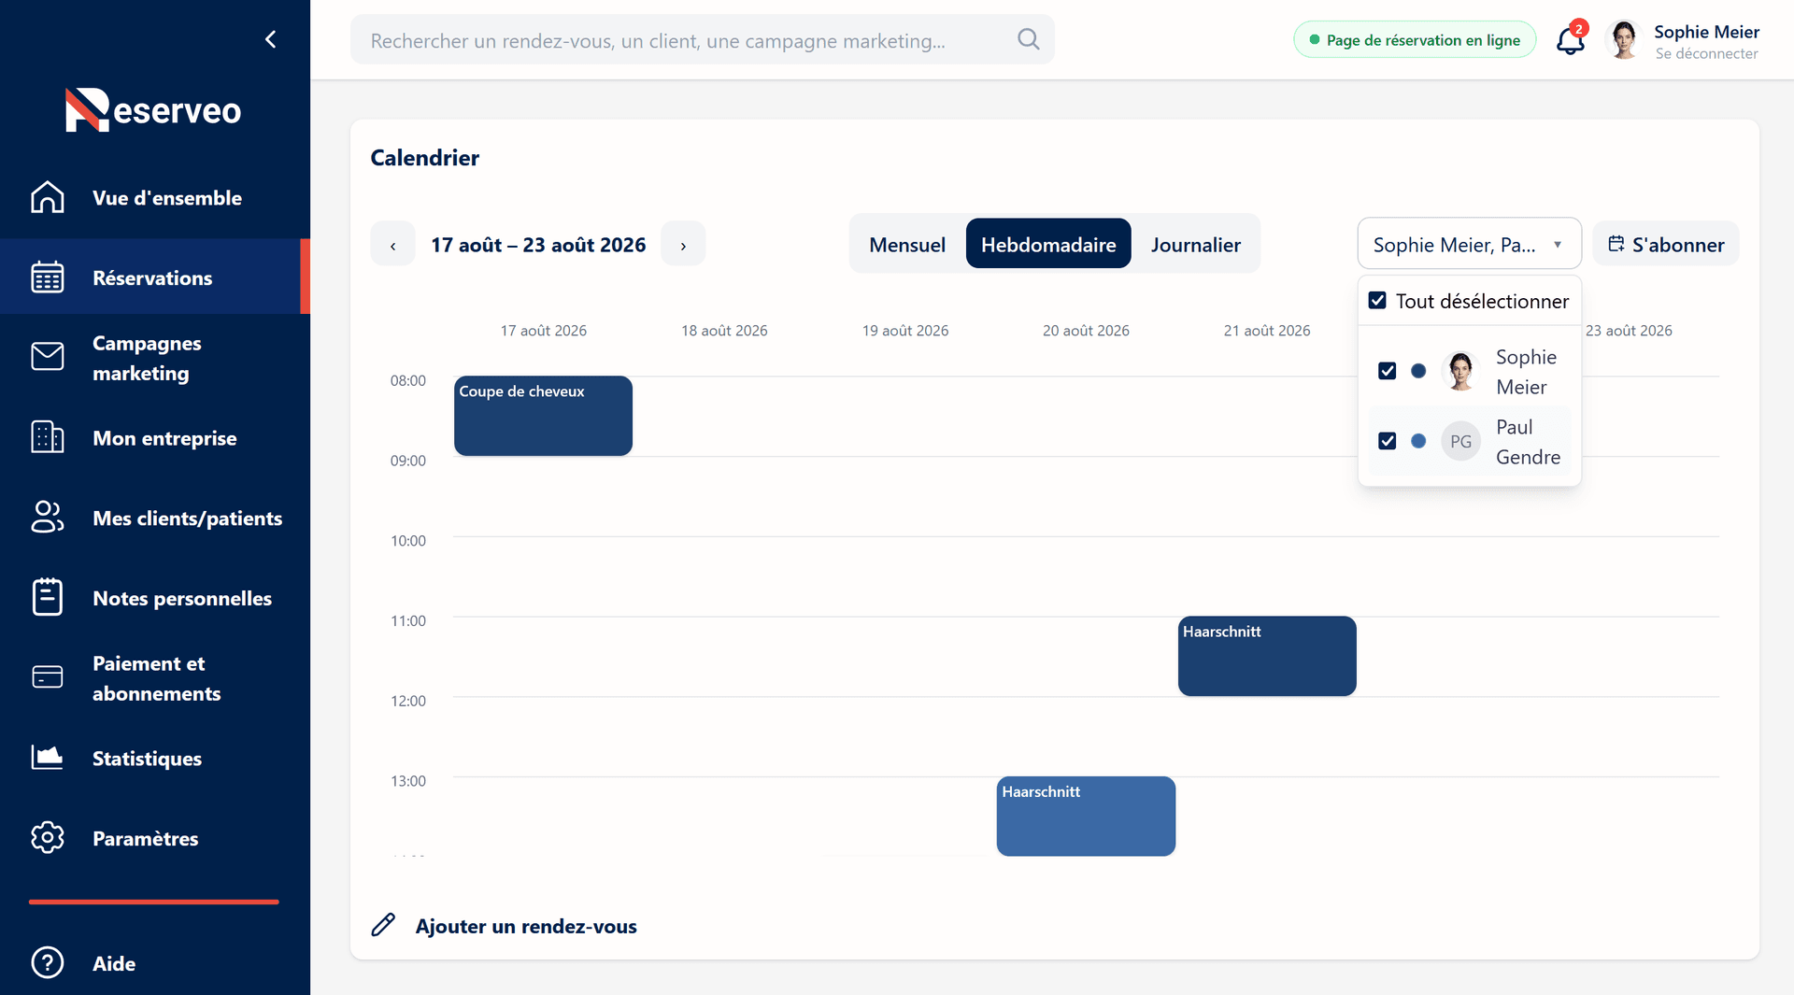Screen dimensions: 1794x995
Task: Click the PG initials avatar of Paul Gendre
Action: [1460, 441]
